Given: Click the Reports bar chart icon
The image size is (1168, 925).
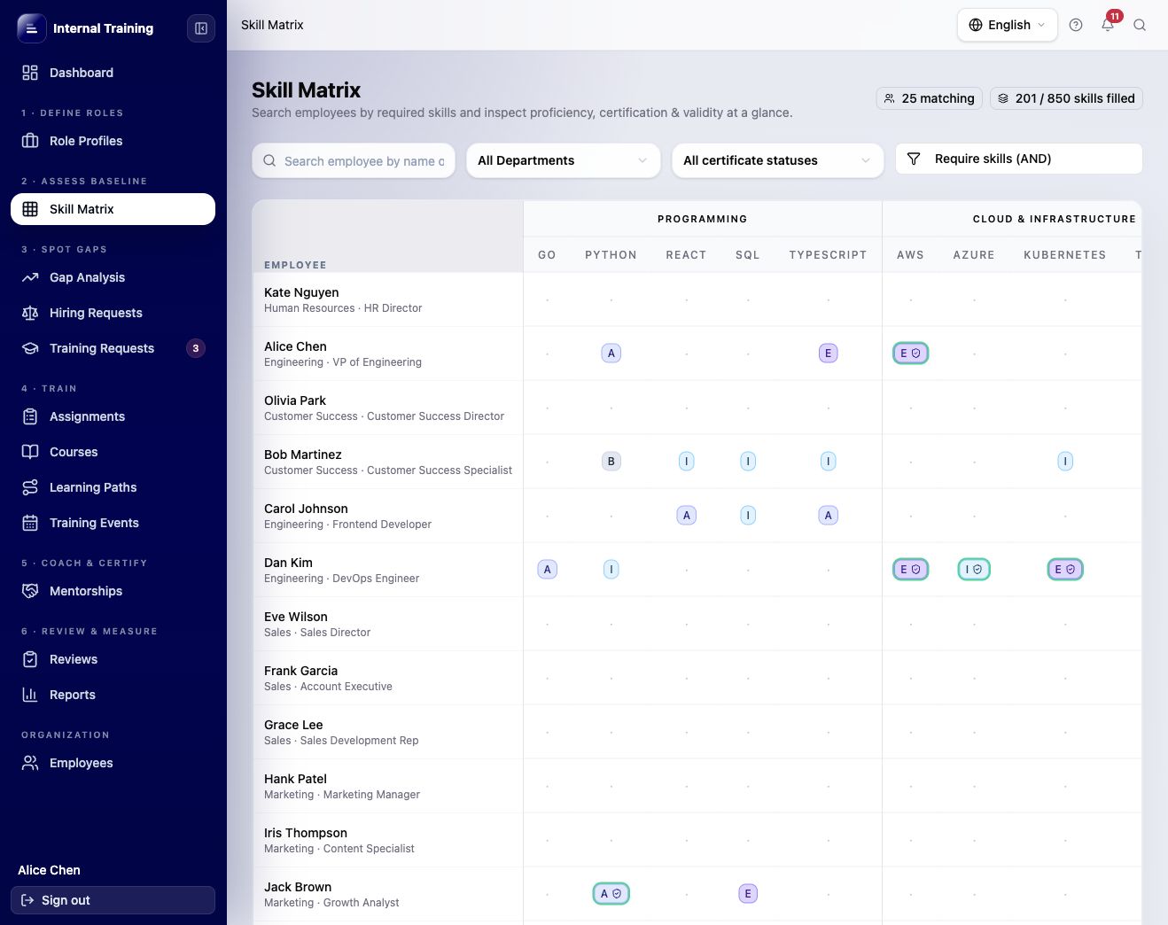Looking at the screenshot, I should [30, 695].
